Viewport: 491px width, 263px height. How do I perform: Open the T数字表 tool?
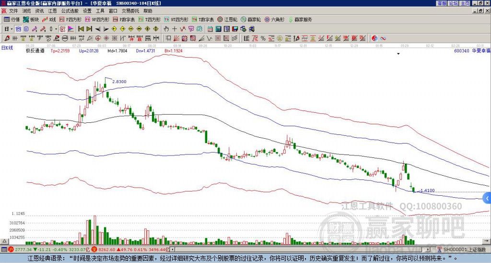[x=203, y=19]
